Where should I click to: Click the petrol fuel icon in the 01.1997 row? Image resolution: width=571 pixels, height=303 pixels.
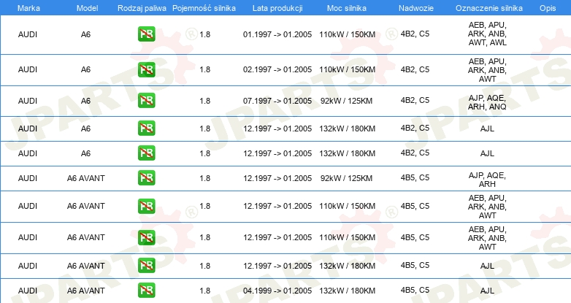[x=146, y=34]
